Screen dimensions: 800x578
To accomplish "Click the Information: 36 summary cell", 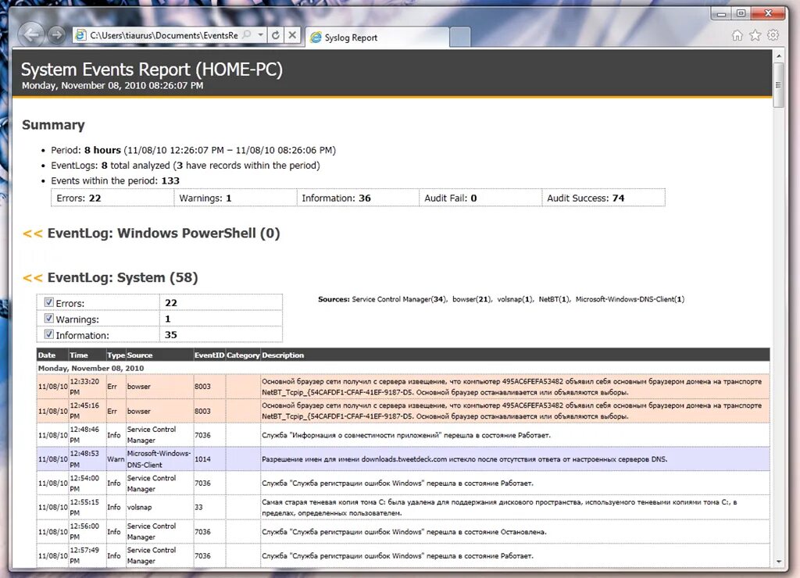I will 358,198.
